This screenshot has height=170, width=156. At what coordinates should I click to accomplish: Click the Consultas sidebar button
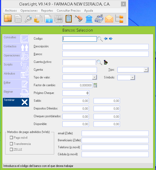tap(16, 39)
